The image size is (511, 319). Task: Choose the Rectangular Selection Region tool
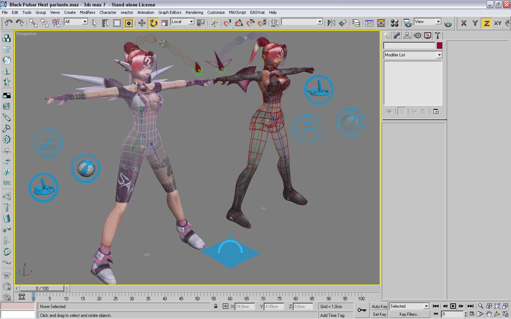tap(117, 23)
